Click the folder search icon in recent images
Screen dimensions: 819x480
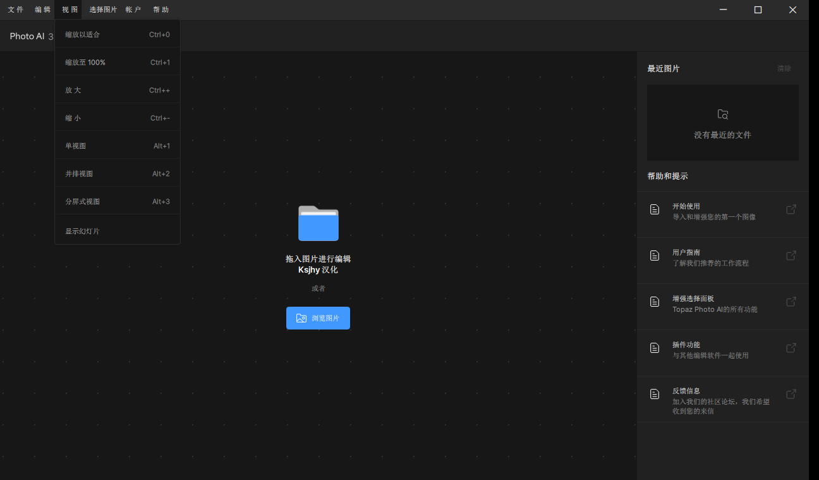click(x=723, y=114)
